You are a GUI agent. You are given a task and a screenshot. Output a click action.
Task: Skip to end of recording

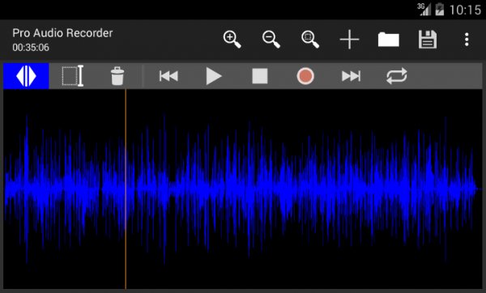351,76
